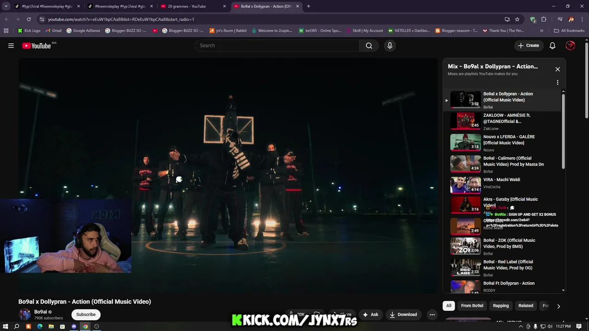Open YouTube notifications bell
The width and height of the screenshot is (589, 331).
tap(553, 46)
